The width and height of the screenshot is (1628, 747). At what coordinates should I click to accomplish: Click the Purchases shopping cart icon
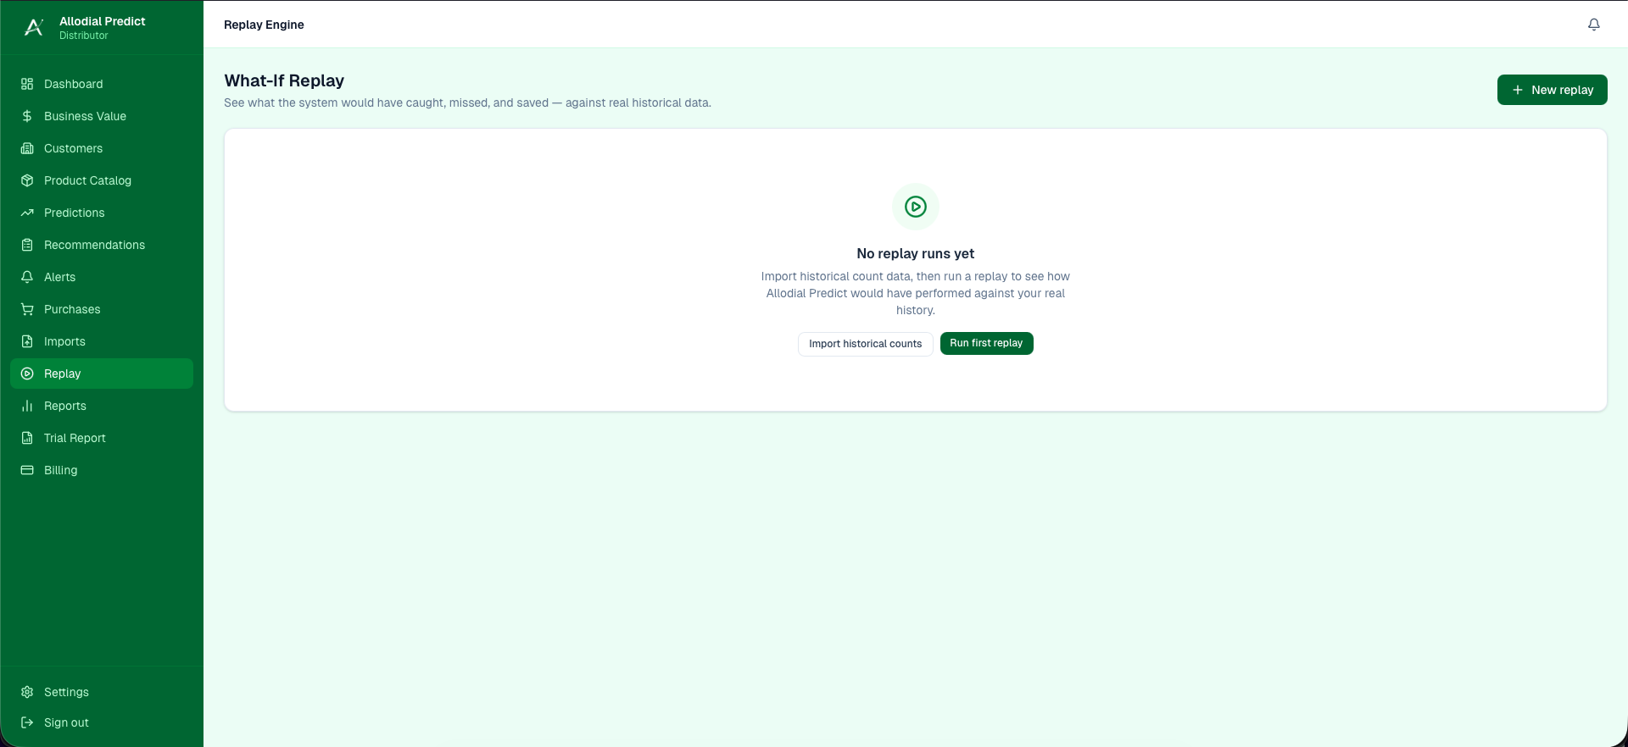pos(27,309)
